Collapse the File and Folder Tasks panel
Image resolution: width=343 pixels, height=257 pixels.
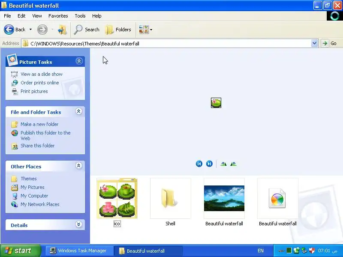point(79,111)
